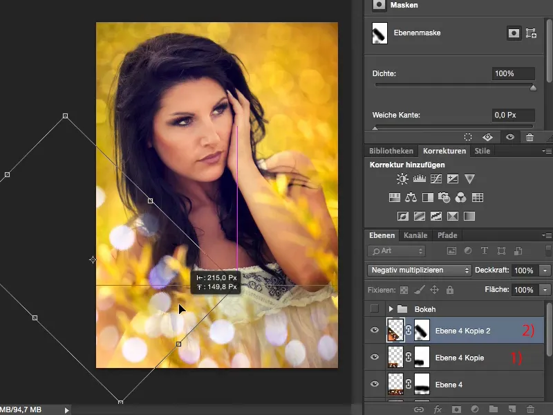Load selection from mask icon
The image size is (553, 415).
pyautogui.click(x=468, y=137)
